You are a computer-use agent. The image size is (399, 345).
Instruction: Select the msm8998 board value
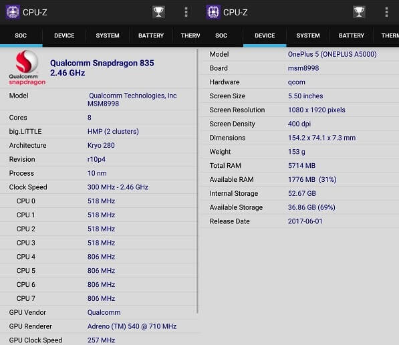point(303,68)
